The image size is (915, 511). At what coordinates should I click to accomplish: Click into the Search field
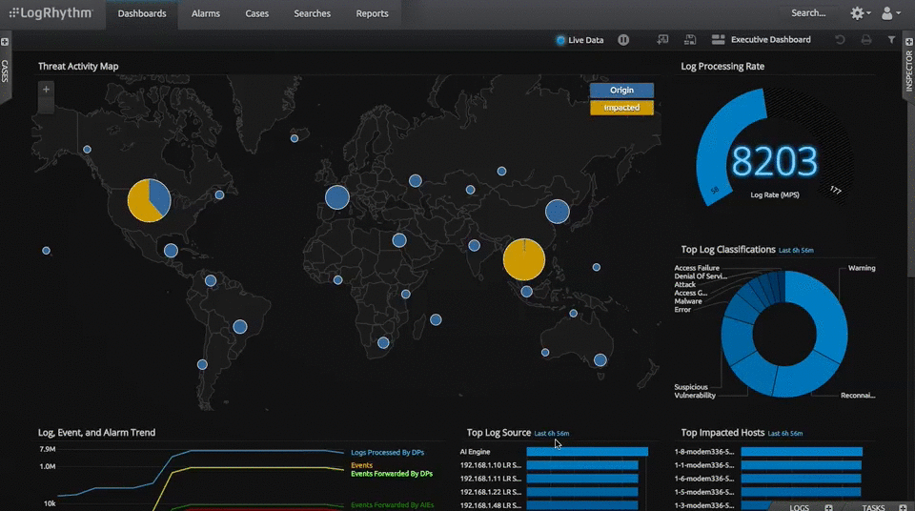[x=808, y=13]
